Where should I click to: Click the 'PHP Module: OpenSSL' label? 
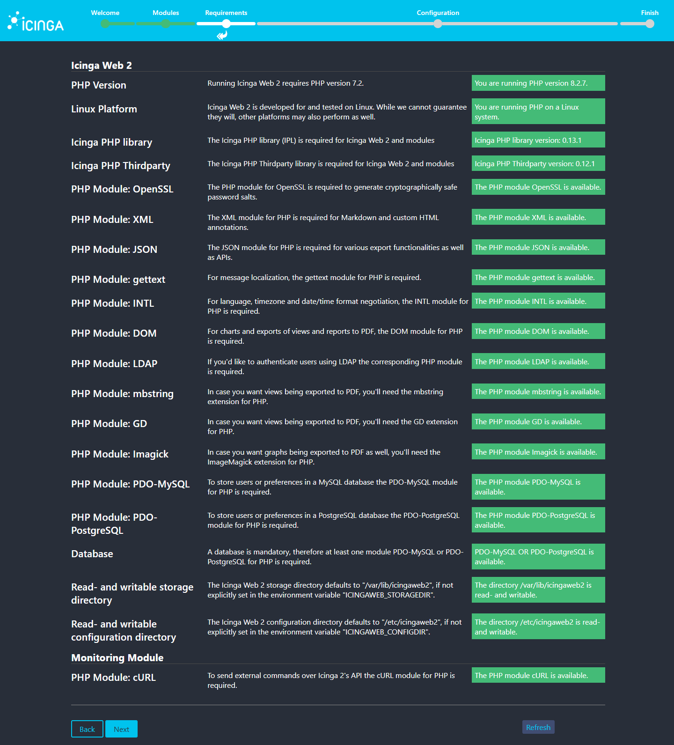pos(122,189)
